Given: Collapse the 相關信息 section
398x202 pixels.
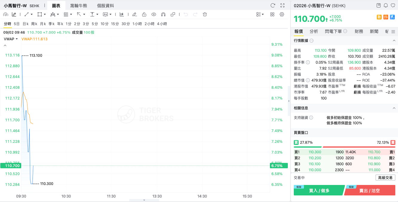Looking at the screenshot, I should (x=394, y=108).
